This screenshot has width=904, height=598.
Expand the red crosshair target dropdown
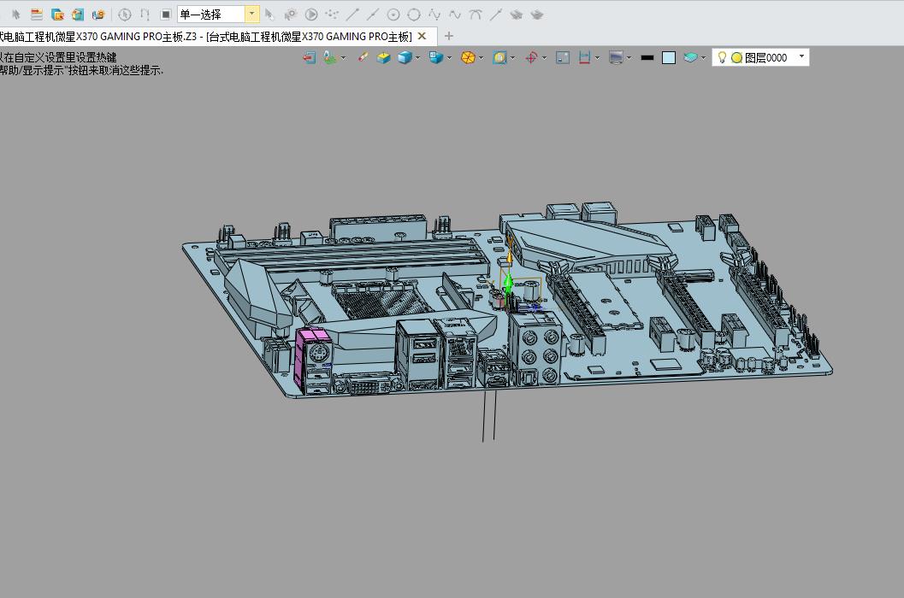coord(544,57)
